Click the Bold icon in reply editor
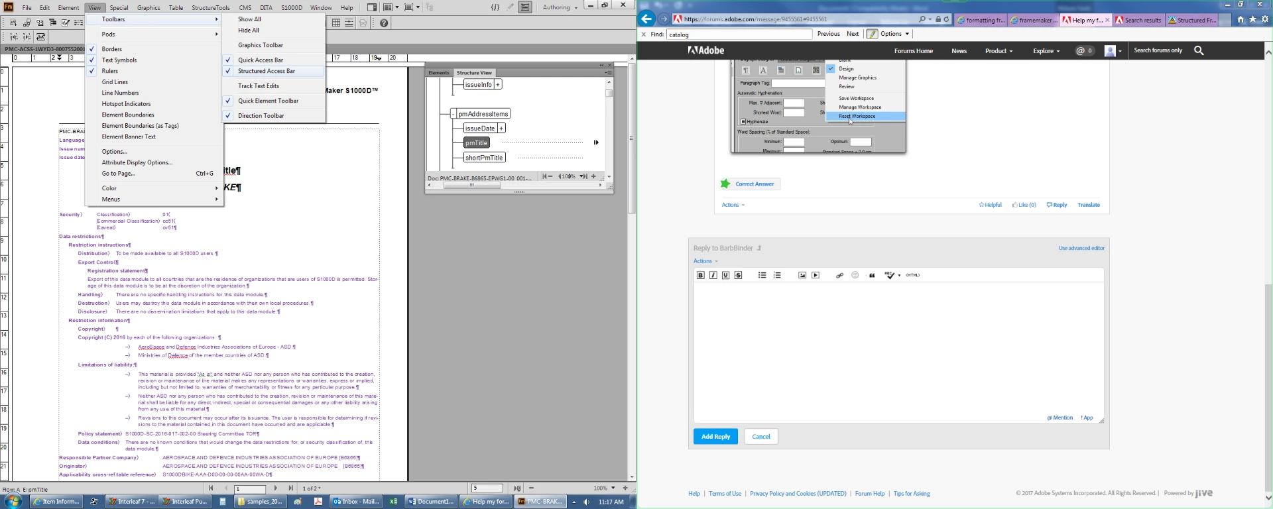 [700, 275]
